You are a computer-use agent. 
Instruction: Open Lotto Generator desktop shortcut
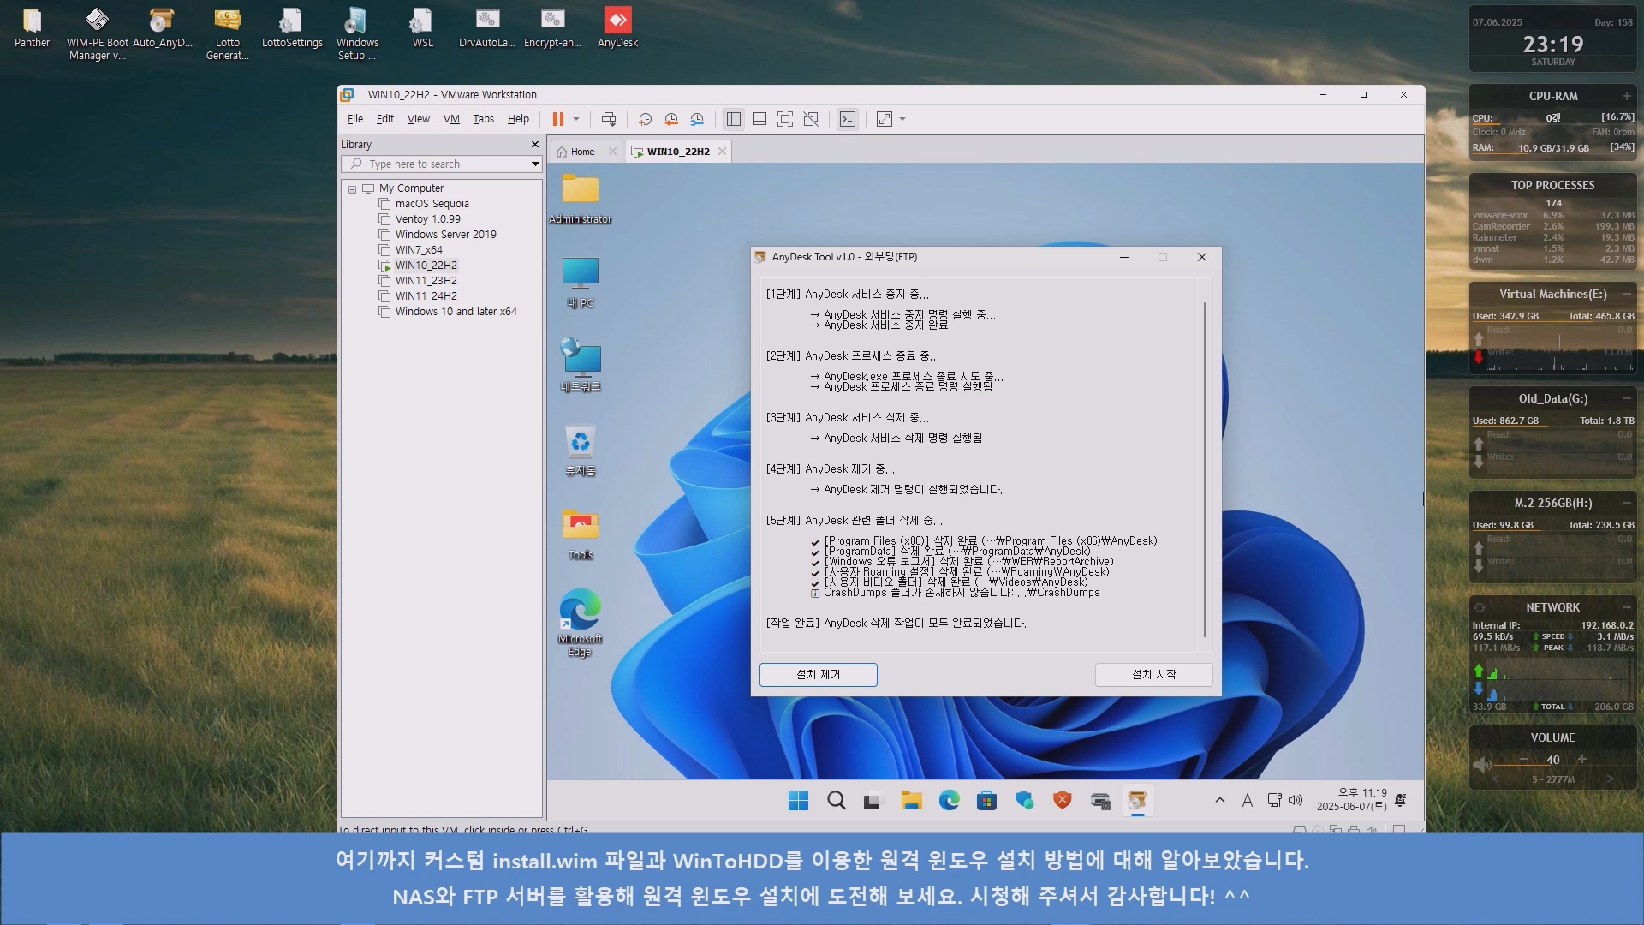[228, 34]
